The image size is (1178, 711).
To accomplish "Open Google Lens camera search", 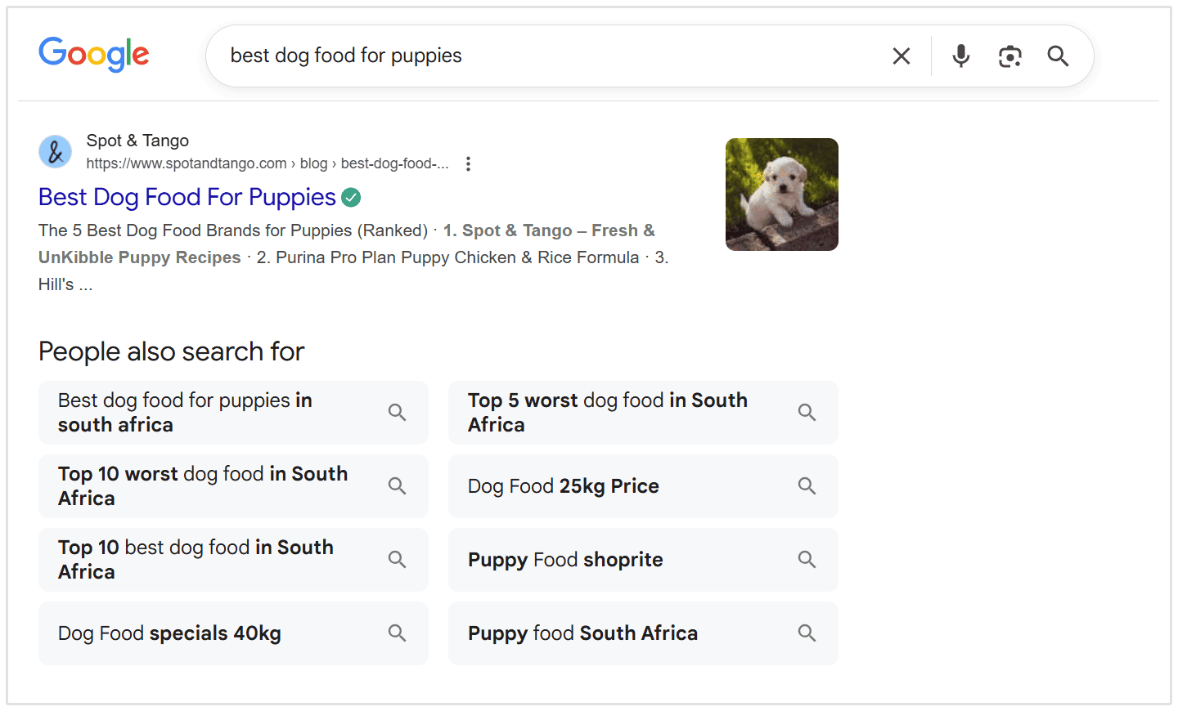I will pos(1010,56).
